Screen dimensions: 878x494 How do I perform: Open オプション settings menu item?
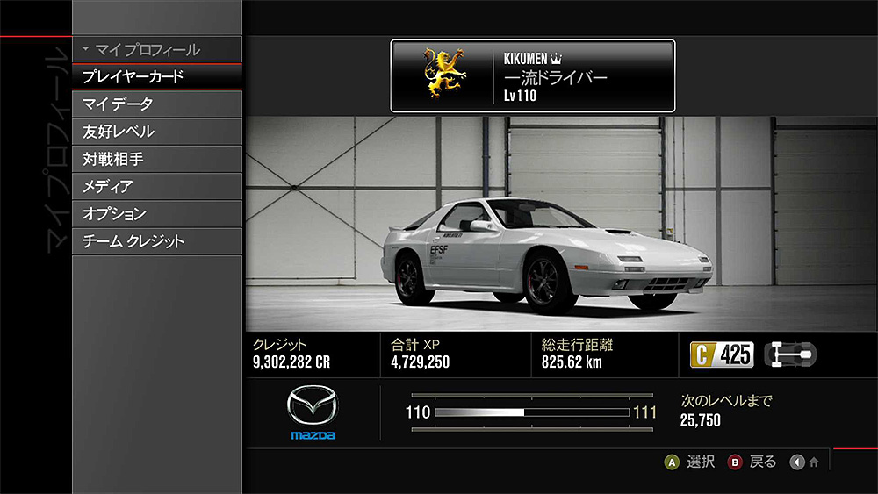click(157, 213)
